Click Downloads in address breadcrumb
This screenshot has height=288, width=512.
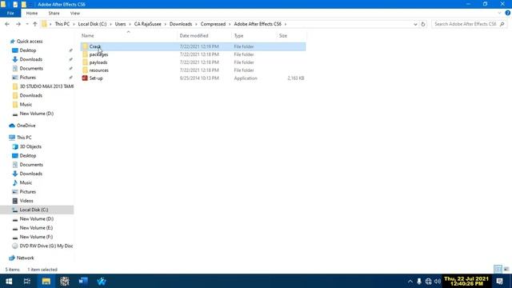coord(181,24)
